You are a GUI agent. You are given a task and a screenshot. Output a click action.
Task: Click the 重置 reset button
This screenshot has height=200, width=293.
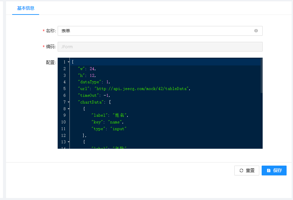pyautogui.click(x=247, y=170)
